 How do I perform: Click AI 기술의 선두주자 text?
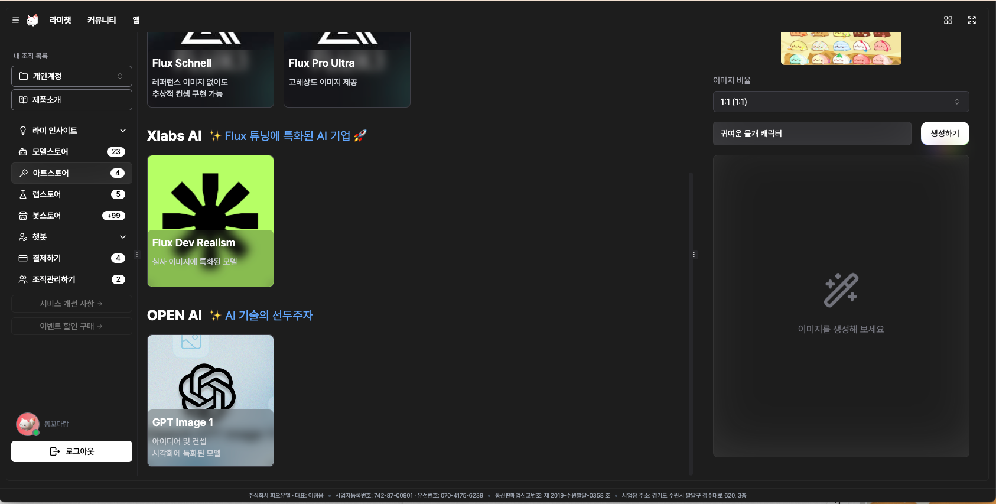point(269,316)
